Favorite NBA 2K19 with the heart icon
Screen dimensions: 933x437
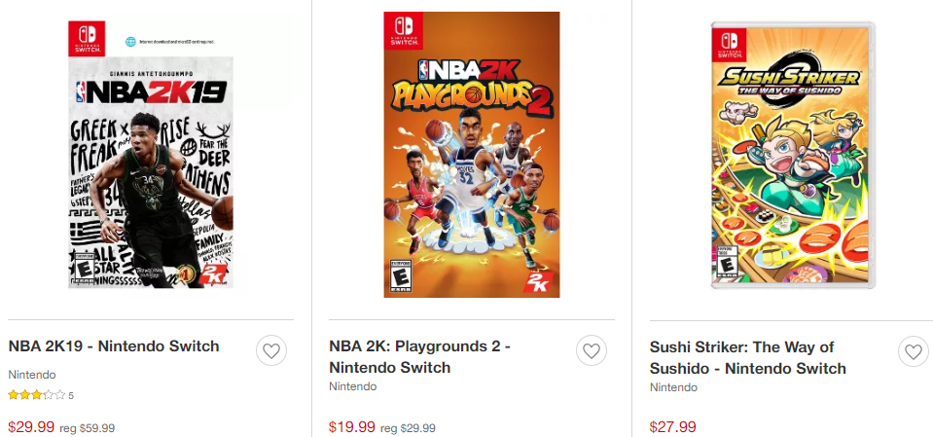271,350
